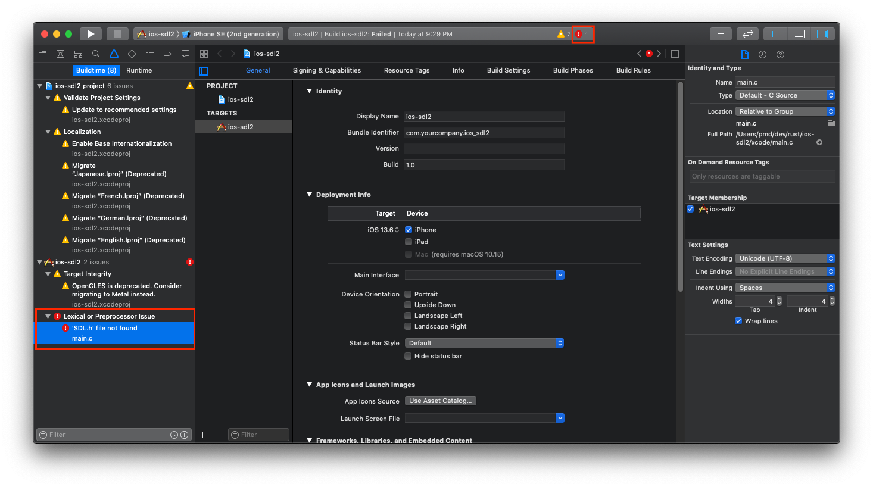873x487 pixels.
Task: Switch to the Runtime issues tab
Action: click(139, 70)
